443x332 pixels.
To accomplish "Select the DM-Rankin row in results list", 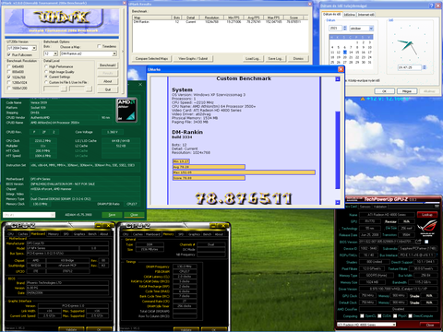I will [220, 22].
